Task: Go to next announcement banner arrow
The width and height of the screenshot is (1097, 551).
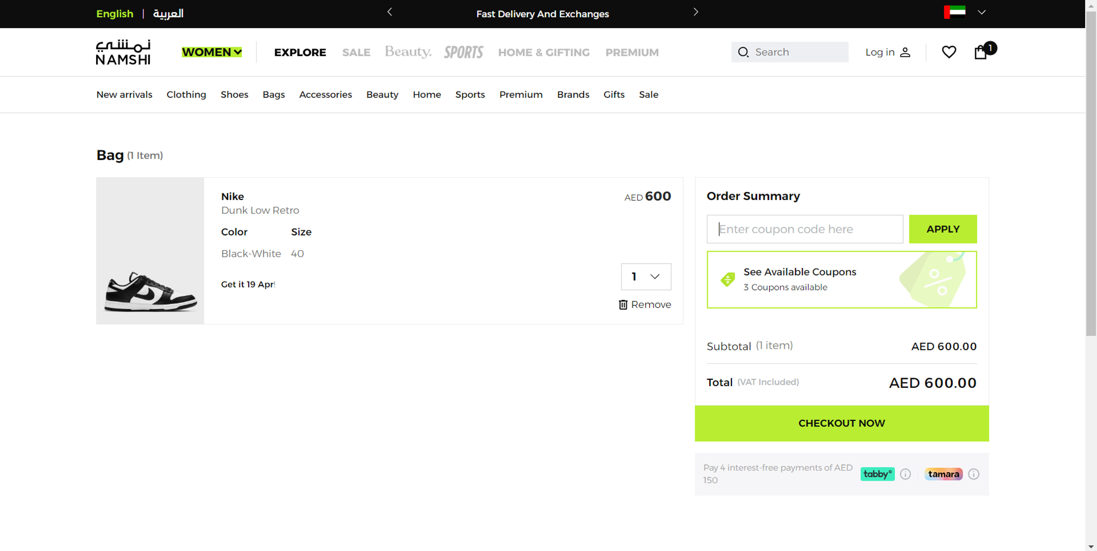Action: click(695, 12)
